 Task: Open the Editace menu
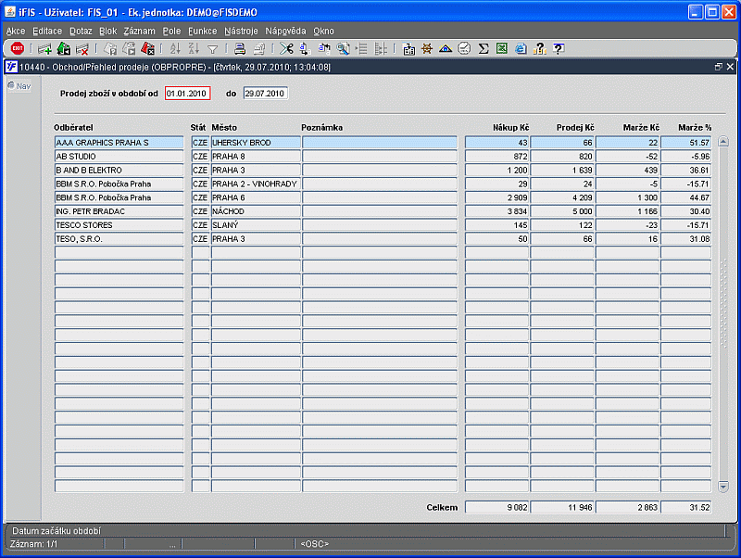coord(47,31)
